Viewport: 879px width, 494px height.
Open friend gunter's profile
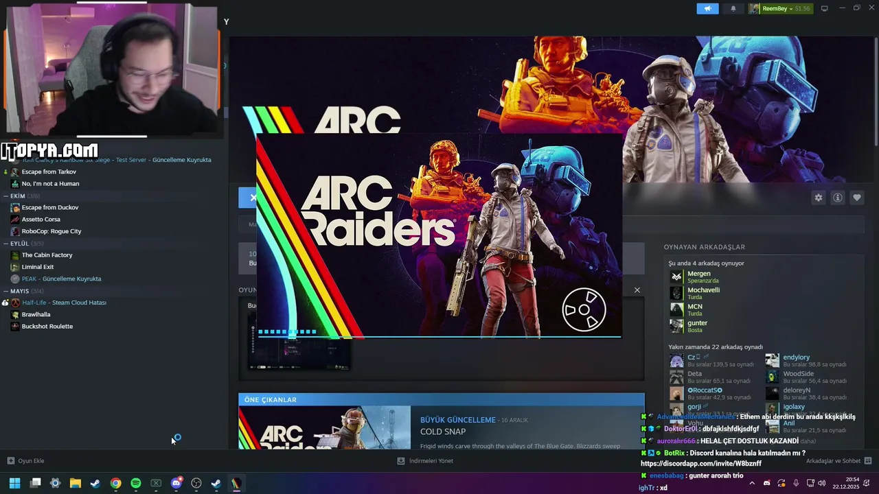pyautogui.click(x=697, y=323)
